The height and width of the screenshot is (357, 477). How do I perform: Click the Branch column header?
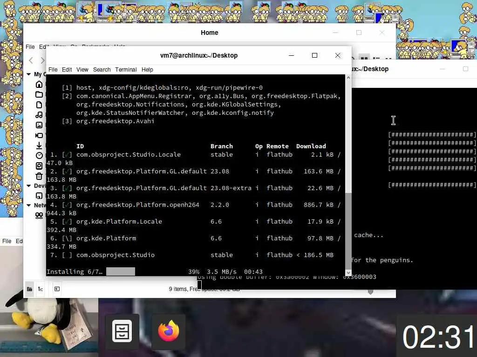point(221,146)
